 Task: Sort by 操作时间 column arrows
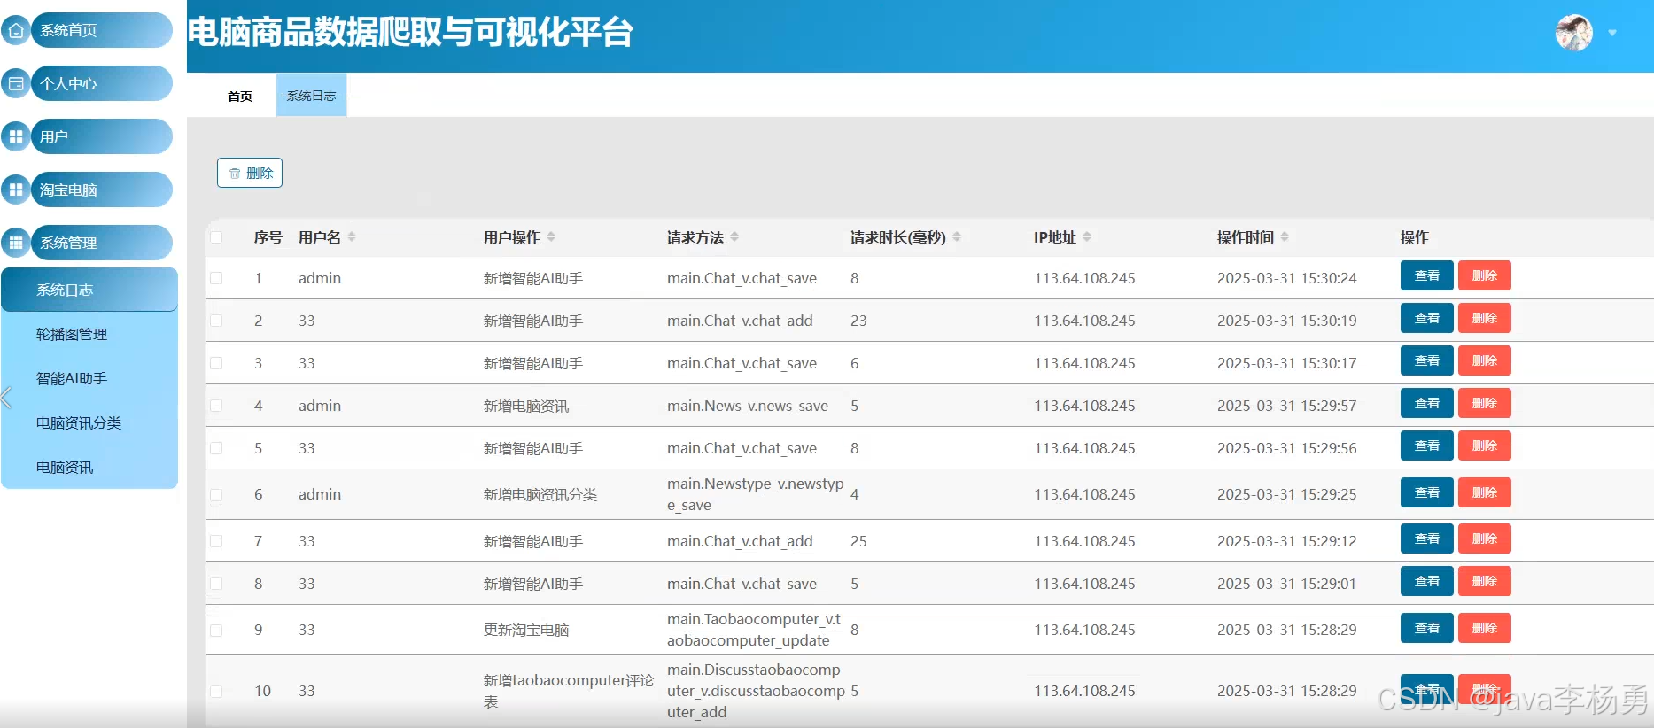[x=1285, y=237]
